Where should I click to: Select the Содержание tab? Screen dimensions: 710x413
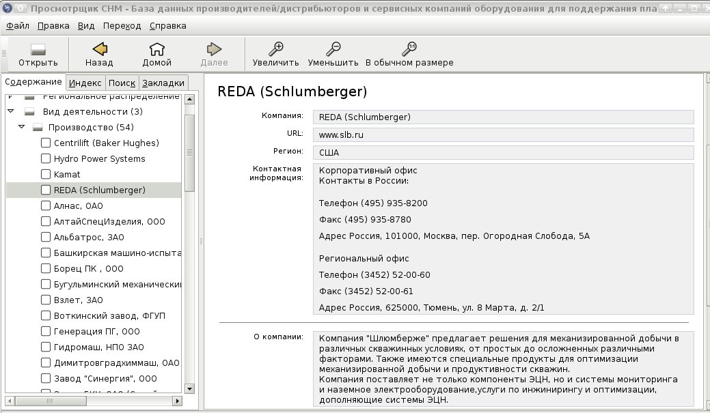tap(33, 82)
